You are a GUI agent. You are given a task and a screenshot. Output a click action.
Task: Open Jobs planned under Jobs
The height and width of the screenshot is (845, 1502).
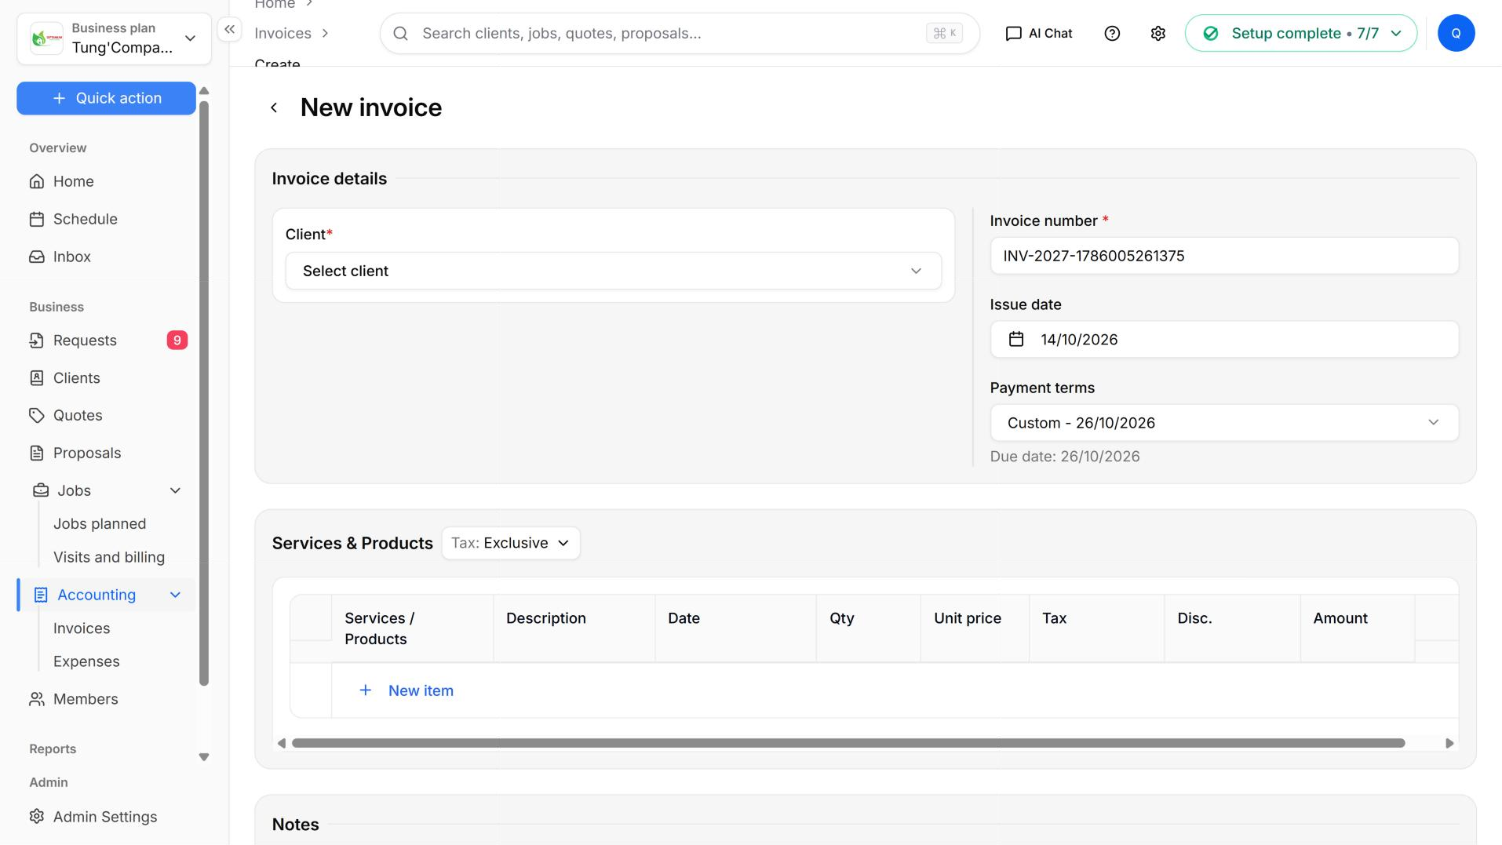pos(100,523)
